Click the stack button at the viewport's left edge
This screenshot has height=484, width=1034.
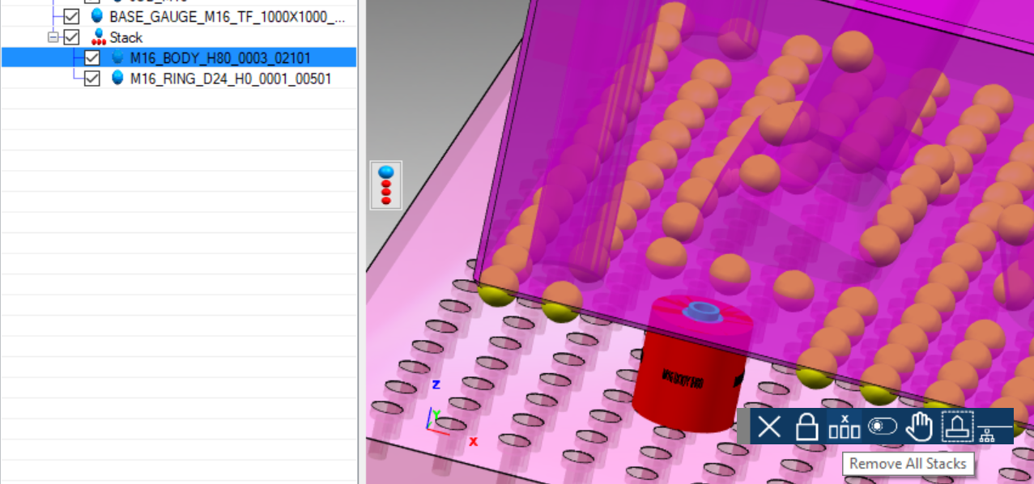tap(386, 185)
